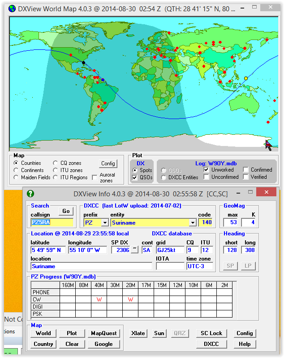
Task: Click the SP DX distance 2306 field
Action: point(121,250)
